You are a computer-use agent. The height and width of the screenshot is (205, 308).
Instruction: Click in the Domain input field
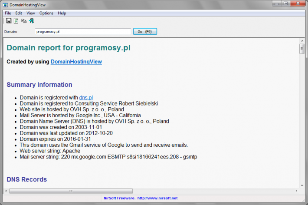[x=83, y=31]
